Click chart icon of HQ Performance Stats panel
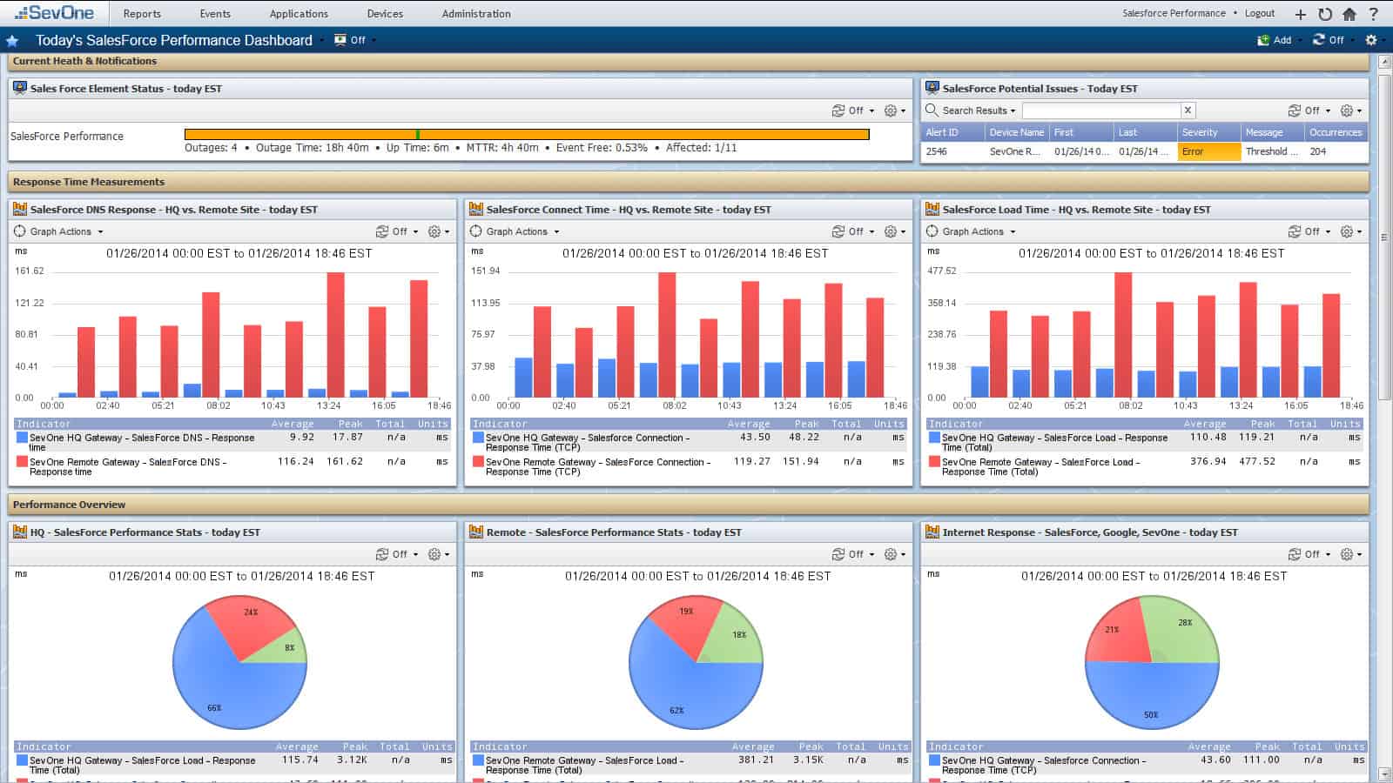Image resolution: width=1393 pixels, height=783 pixels. (x=20, y=532)
